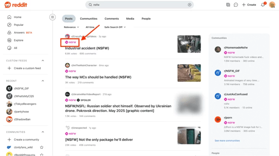Open The way MCs should be handled thumbnail
279x156 pixels.
pyautogui.click(x=189, y=73)
